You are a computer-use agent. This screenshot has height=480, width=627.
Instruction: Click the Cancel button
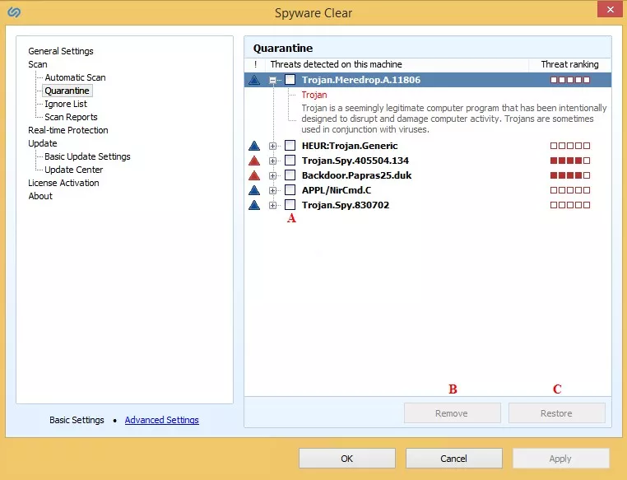[x=454, y=459]
